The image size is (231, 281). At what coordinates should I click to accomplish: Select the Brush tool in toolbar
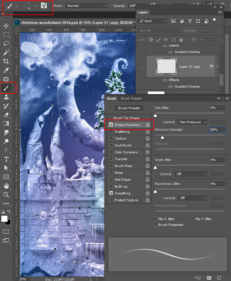click(x=6, y=88)
